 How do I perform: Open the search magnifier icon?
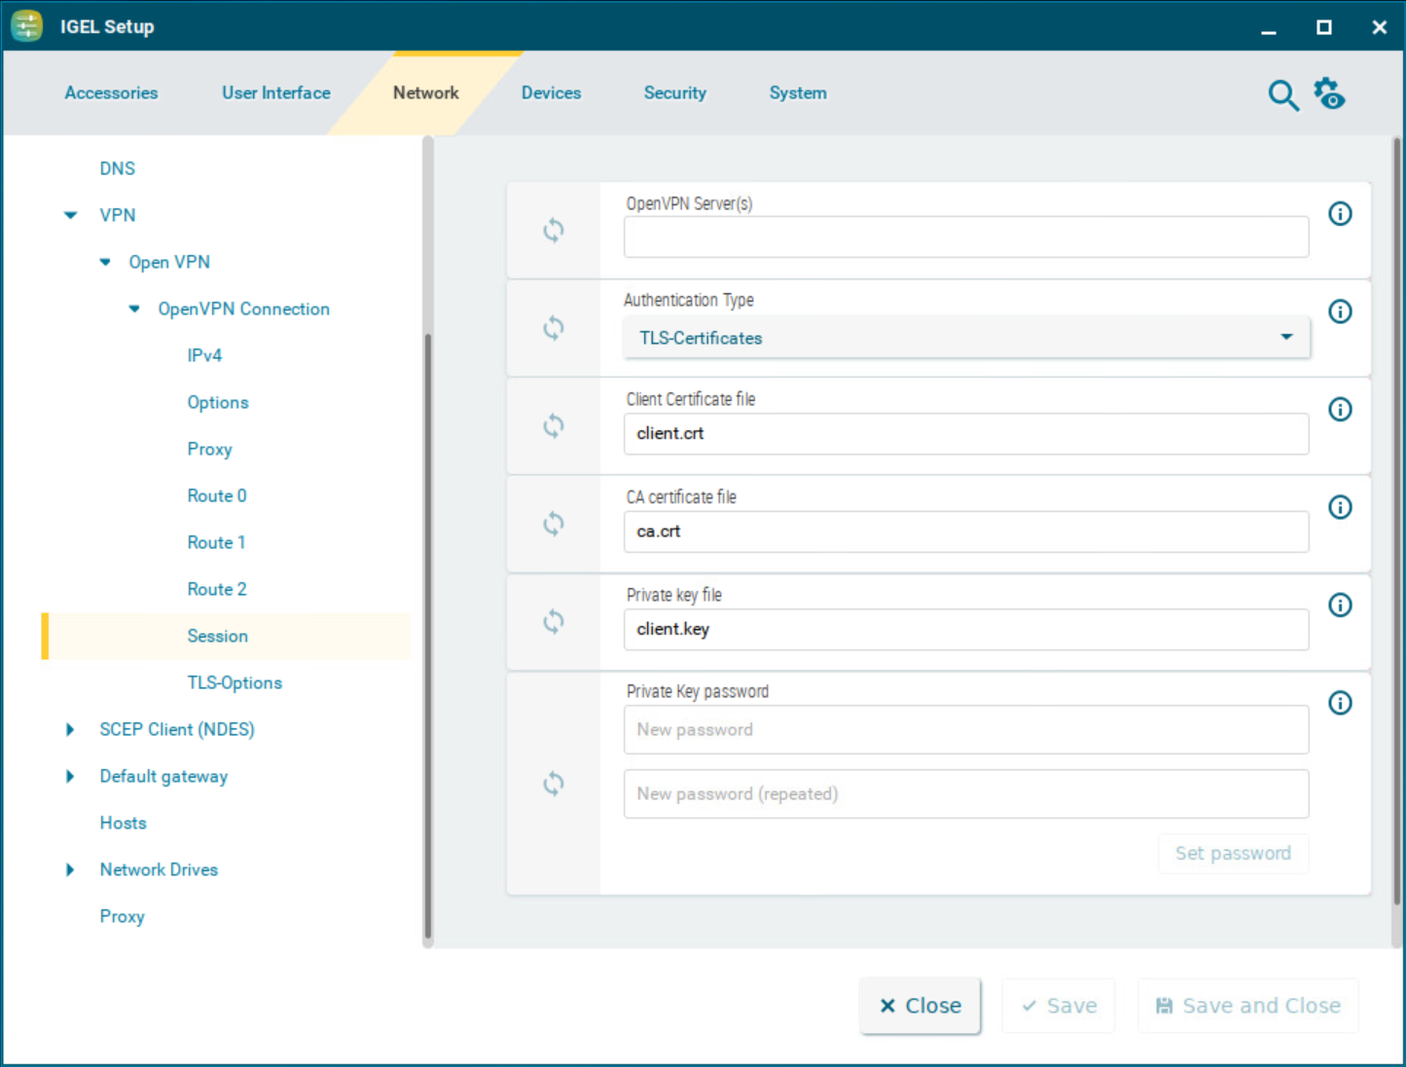click(1282, 95)
